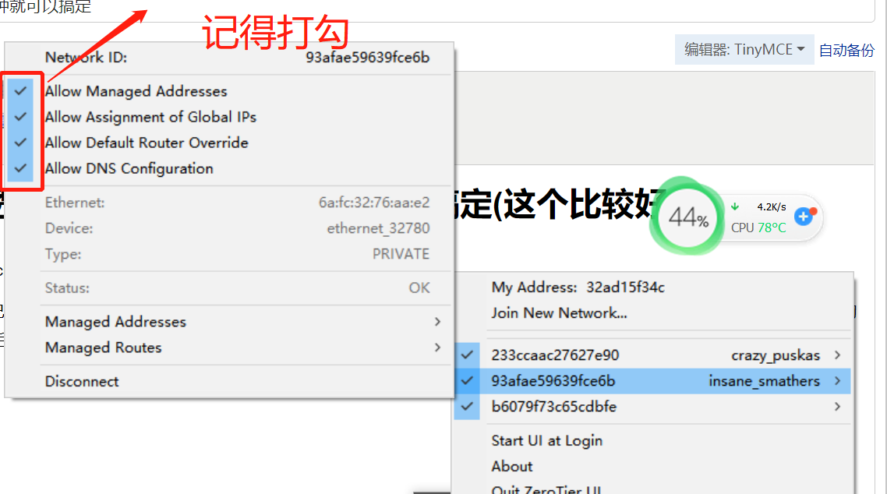887x494 pixels.
Task: Click the CPU 78°C temperature readout
Action: [x=758, y=228]
